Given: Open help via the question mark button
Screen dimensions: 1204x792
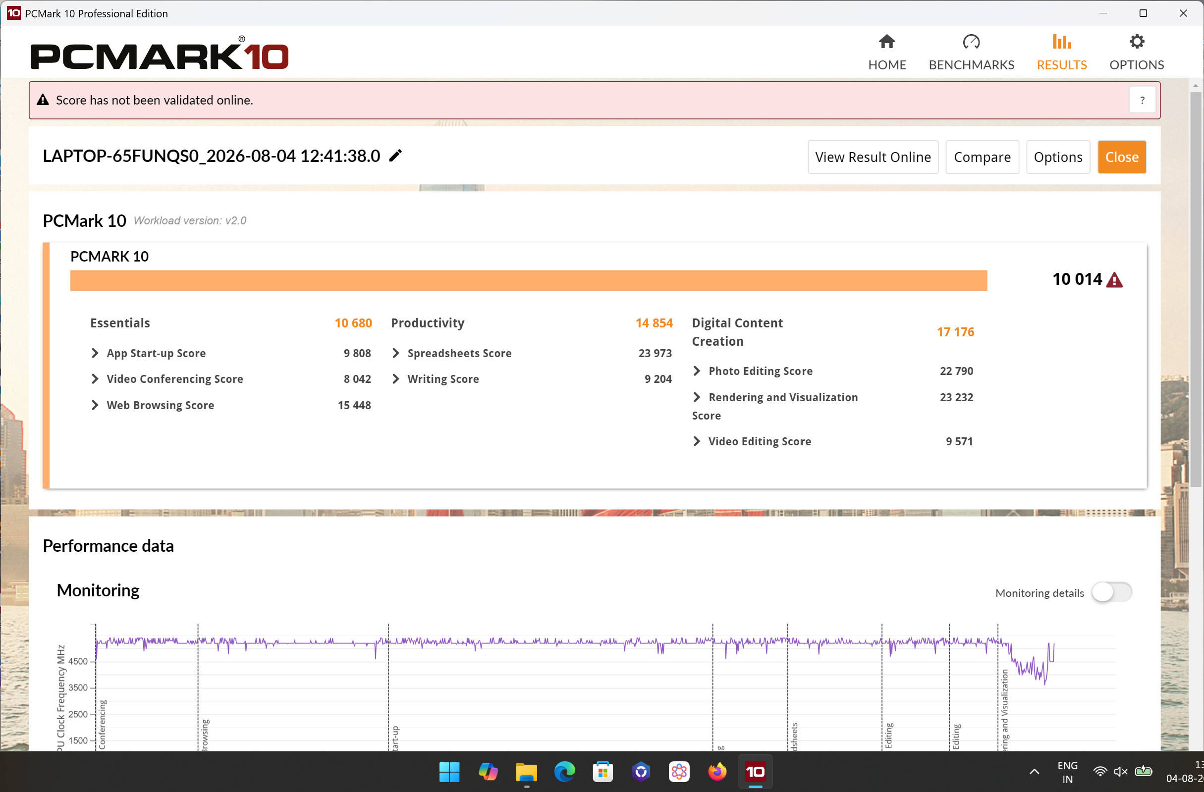Looking at the screenshot, I should 1142,100.
